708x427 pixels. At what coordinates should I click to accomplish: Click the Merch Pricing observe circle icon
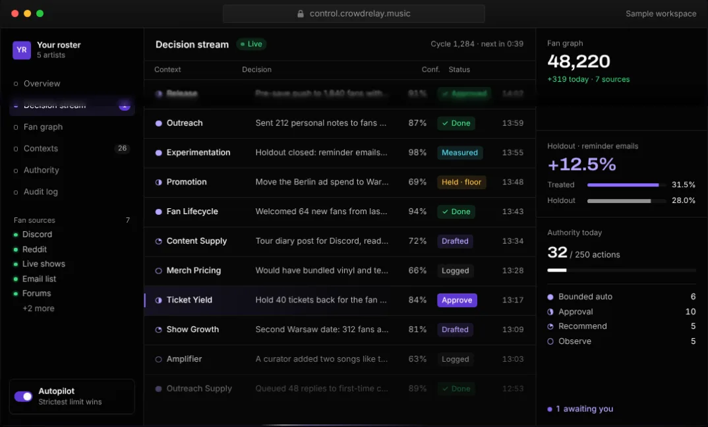click(x=158, y=271)
